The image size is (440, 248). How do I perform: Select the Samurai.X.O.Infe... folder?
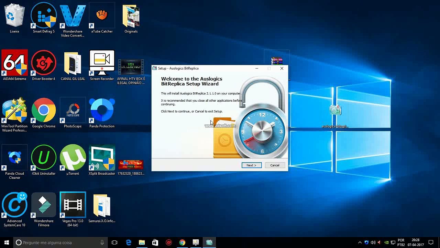(102, 208)
